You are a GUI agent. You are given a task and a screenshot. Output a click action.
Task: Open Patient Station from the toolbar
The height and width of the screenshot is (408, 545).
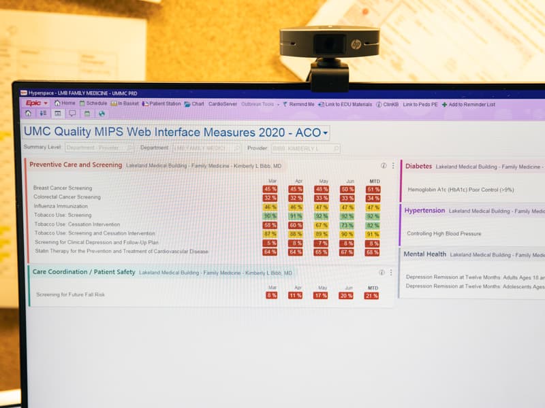pyautogui.click(x=161, y=103)
